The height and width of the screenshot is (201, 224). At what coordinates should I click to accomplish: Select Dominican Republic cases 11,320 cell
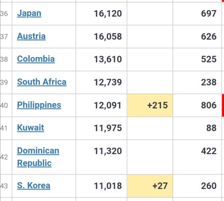pyautogui.click(x=101, y=157)
